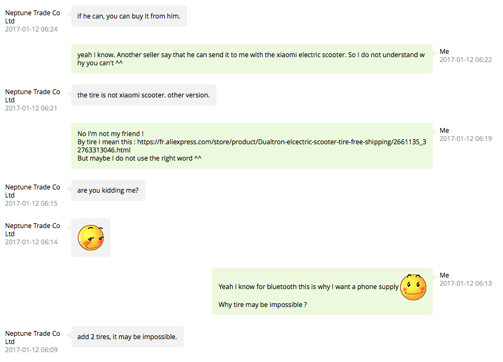503x362 pixels.
Task: Click the 'Why tire may be impossible ?' text
Action: click(263, 304)
